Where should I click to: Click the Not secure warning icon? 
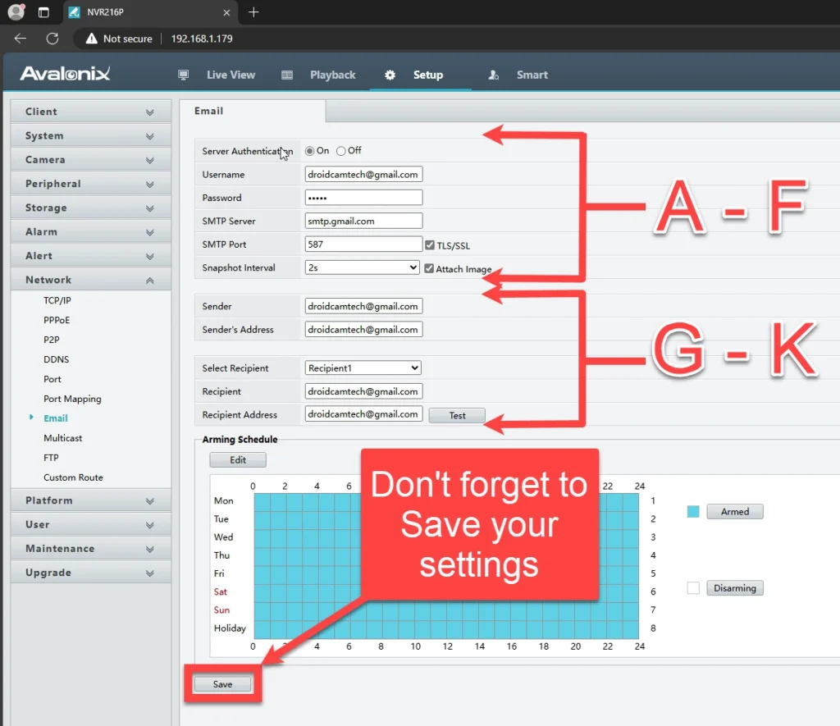(x=90, y=39)
